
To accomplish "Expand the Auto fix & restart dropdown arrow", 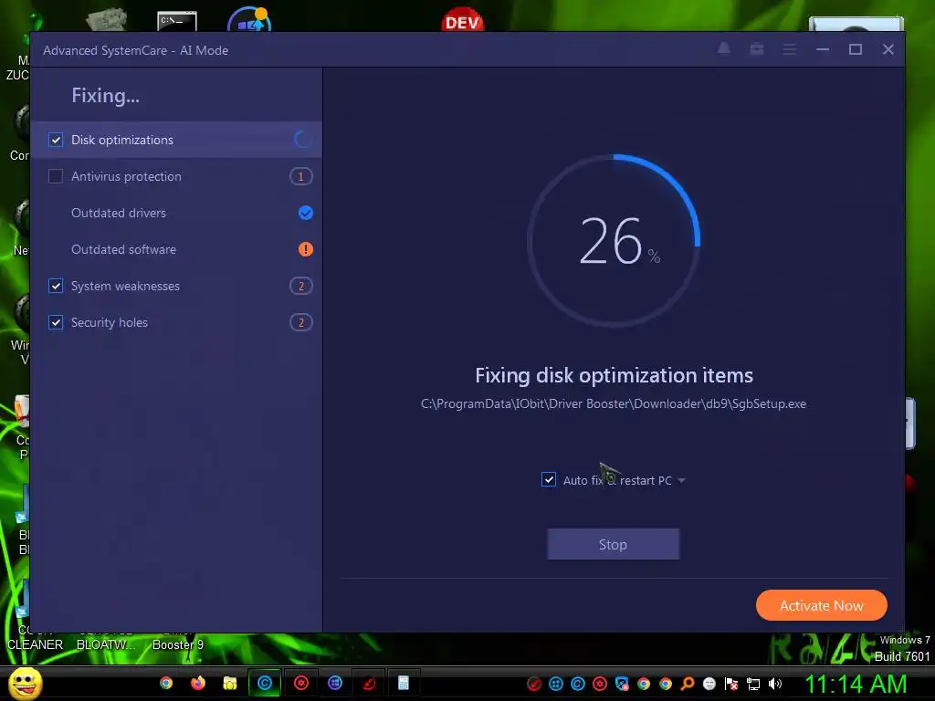I will click(681, 480).
